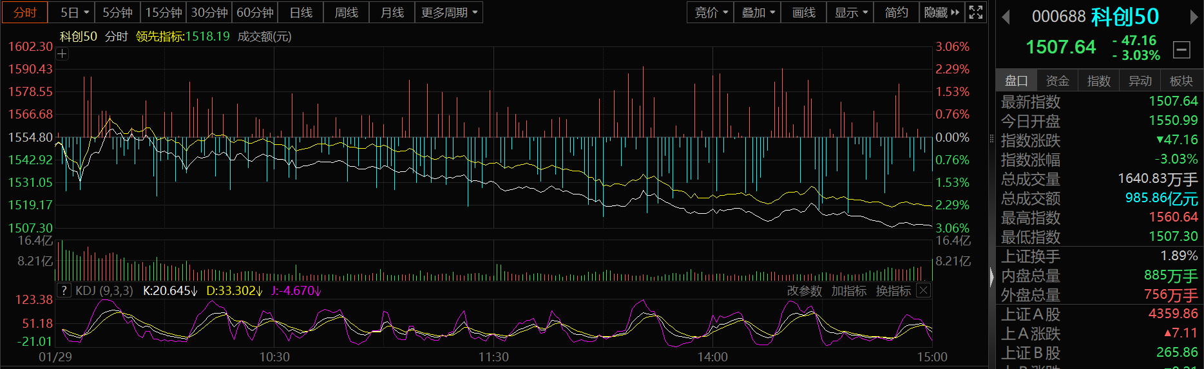Select the 日线 daily chart tab
1204x369 pixels.
pyautogui.click(x=301, y=12)
